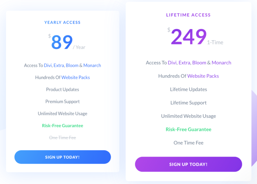Image resolution: width=257 pixels, height=184 pixels.
Task: Open the purple Monarch link
Action: [221, 63]
